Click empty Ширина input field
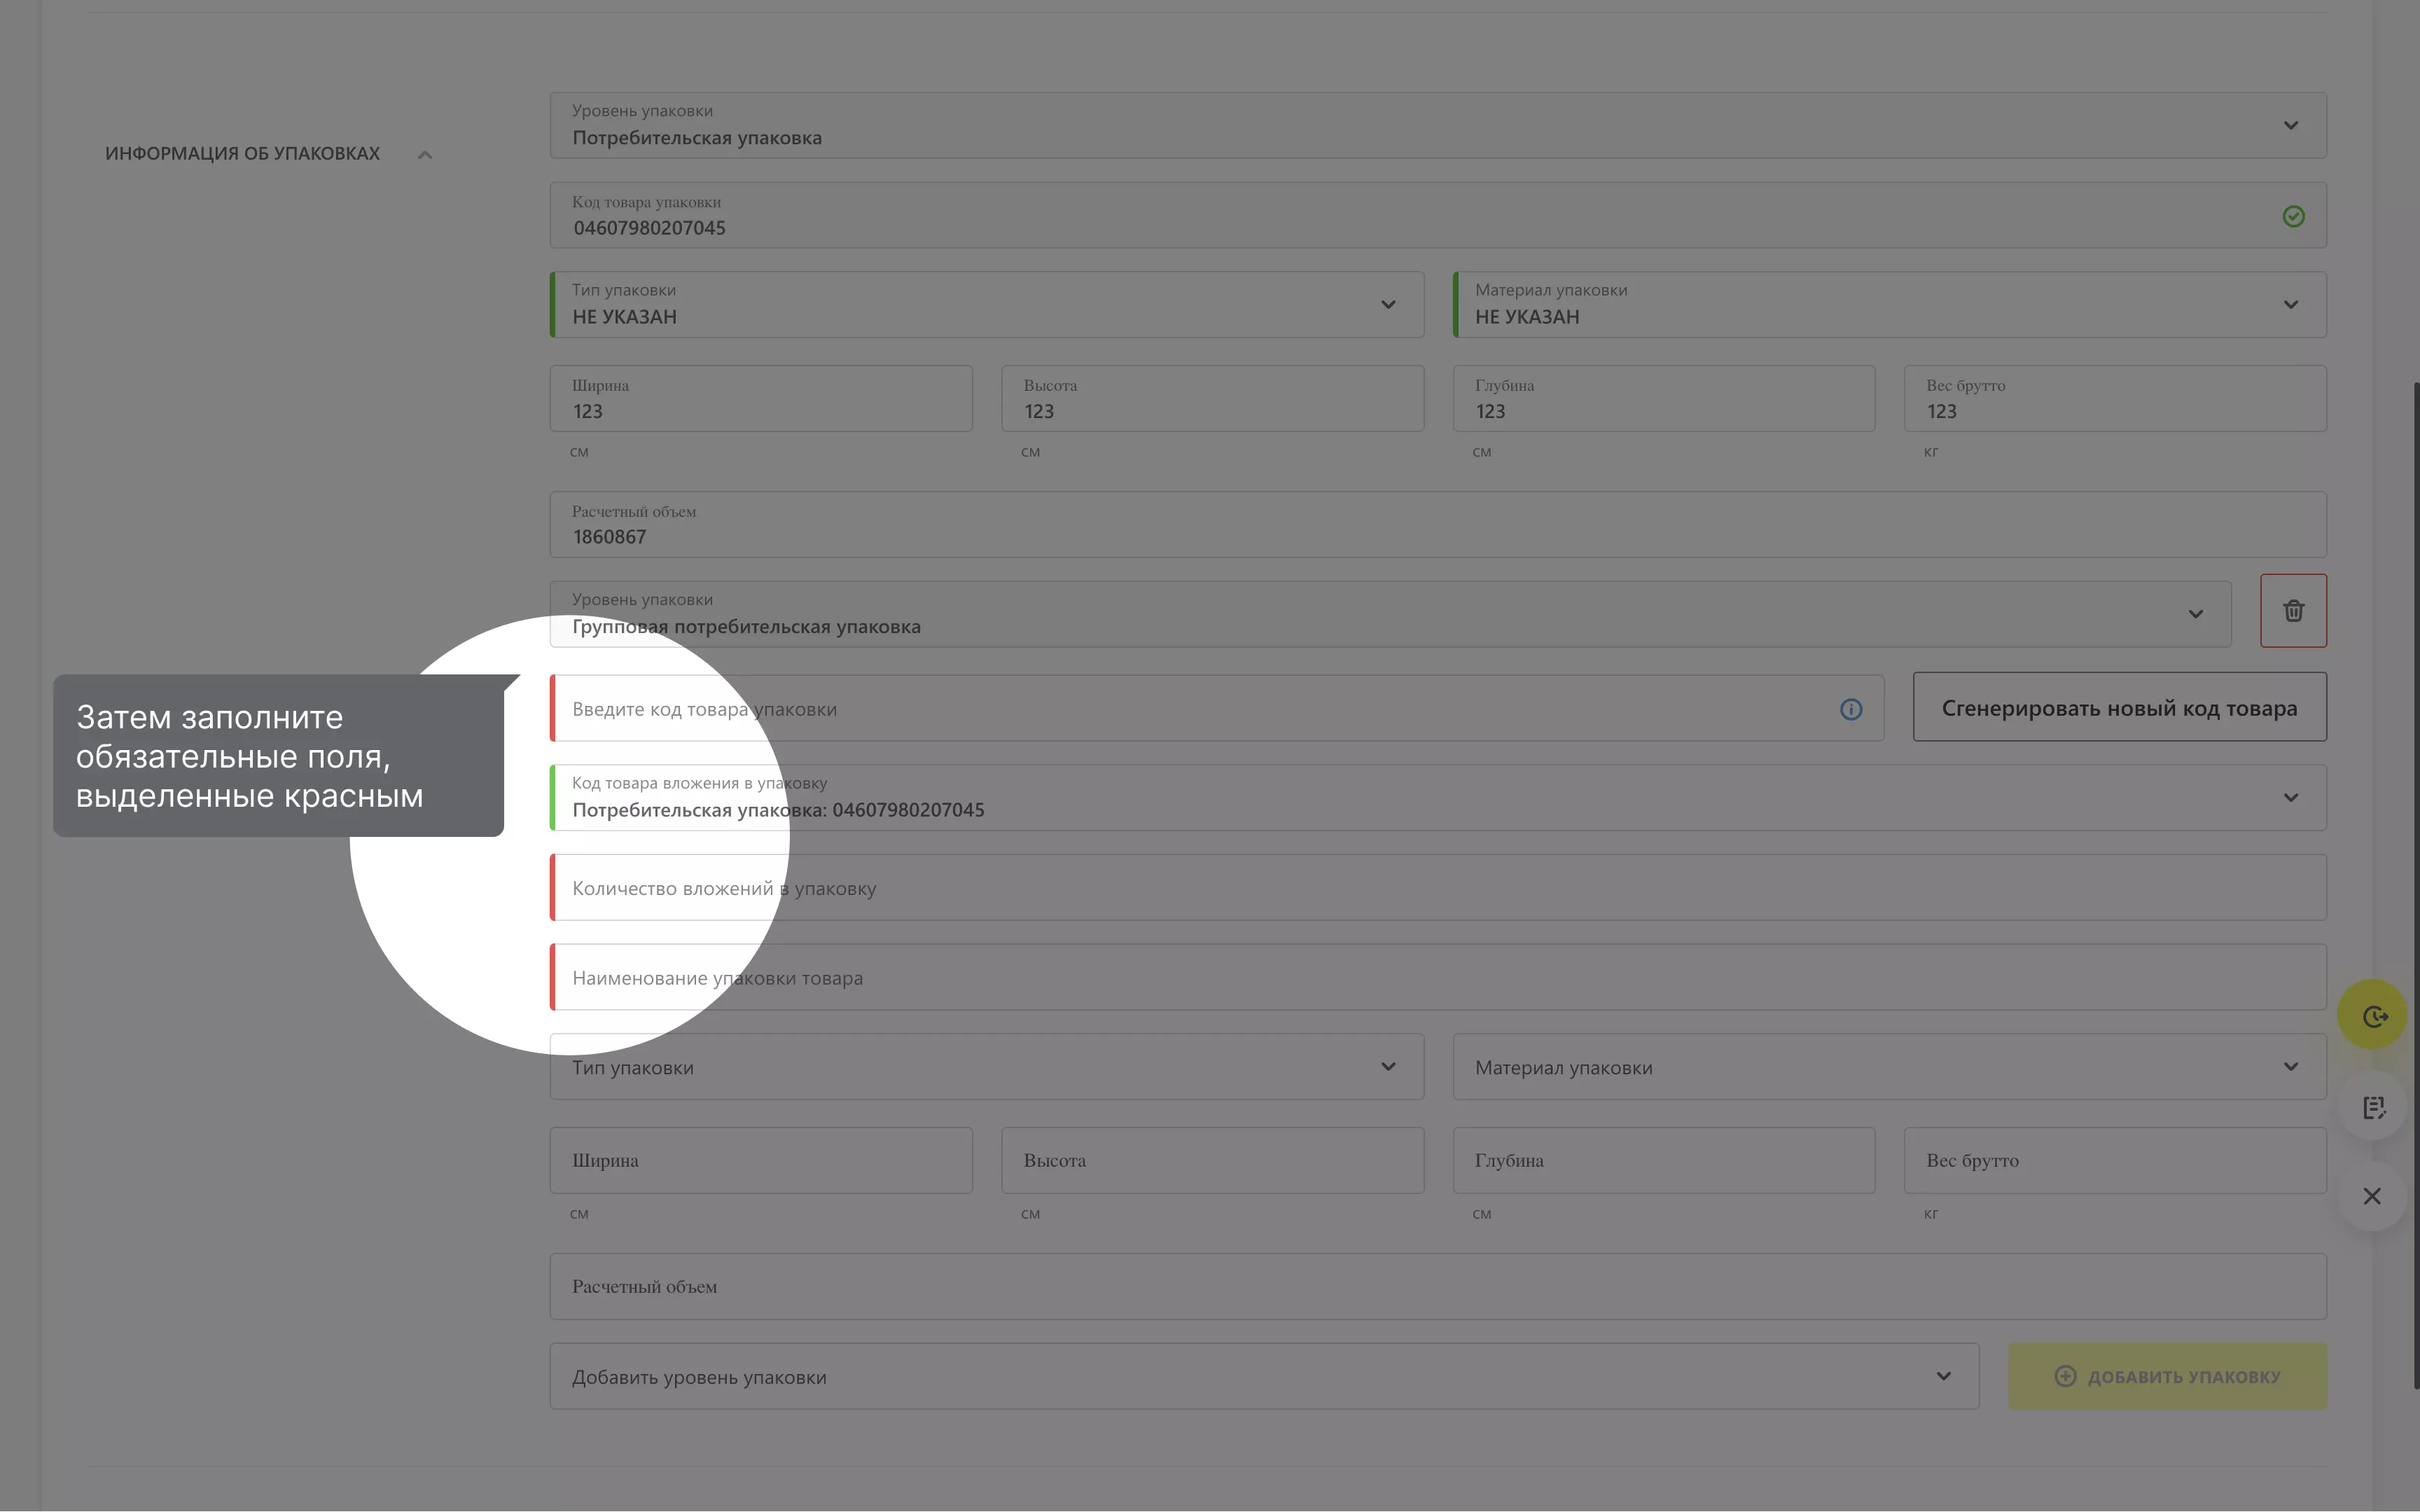The width and height of the screenshot is (2420, 1512). pos(760,1160)
